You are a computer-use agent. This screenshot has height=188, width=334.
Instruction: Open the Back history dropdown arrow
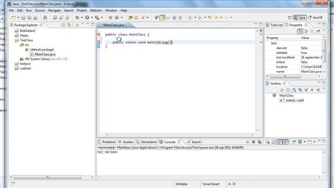[221, 18]
